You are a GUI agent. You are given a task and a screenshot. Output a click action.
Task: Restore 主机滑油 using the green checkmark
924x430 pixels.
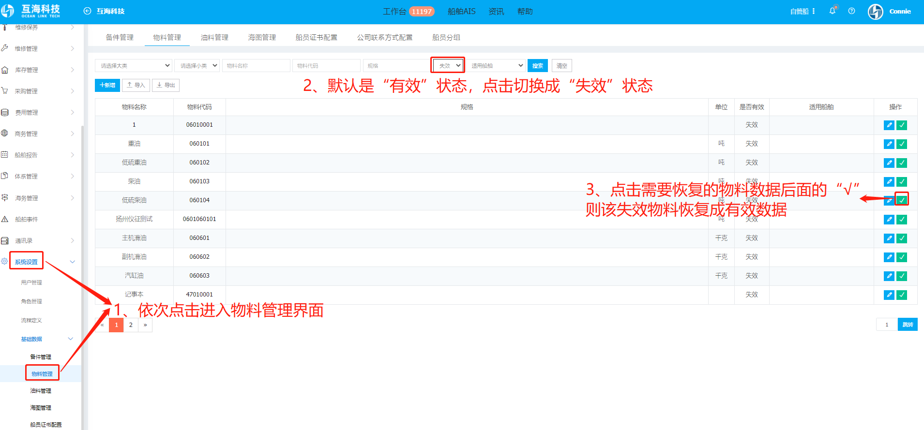902,238
